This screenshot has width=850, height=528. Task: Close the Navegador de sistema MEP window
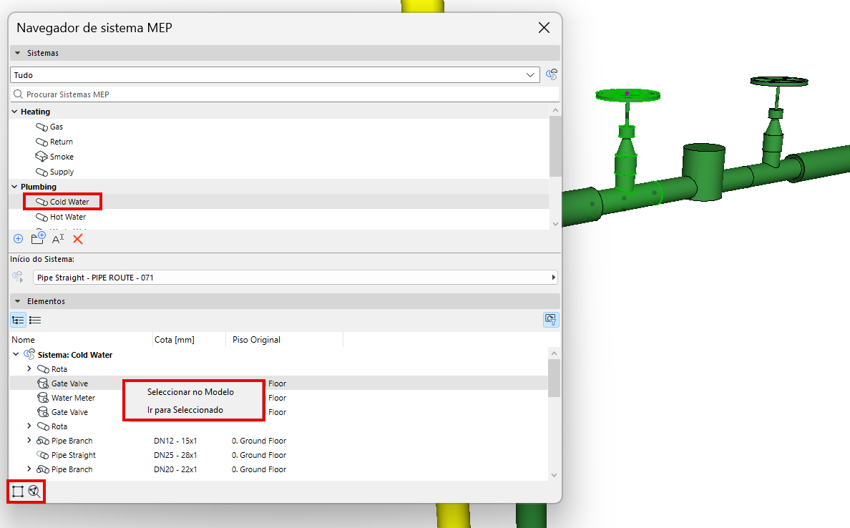point(544,28)
